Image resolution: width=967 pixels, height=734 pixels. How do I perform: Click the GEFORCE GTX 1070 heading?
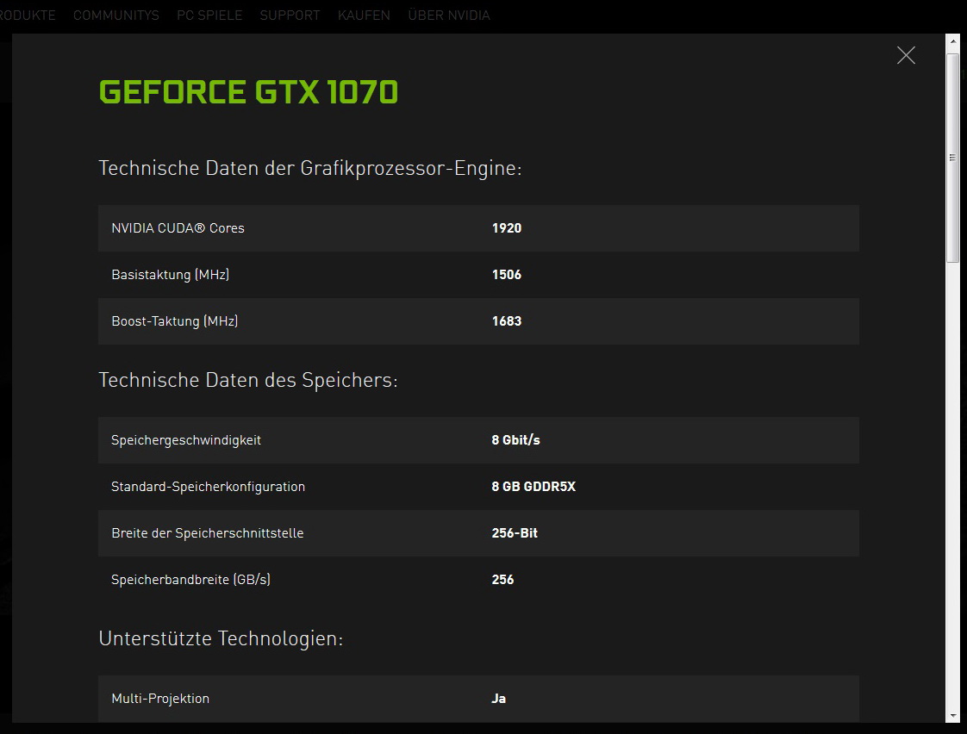coord(248,92)
